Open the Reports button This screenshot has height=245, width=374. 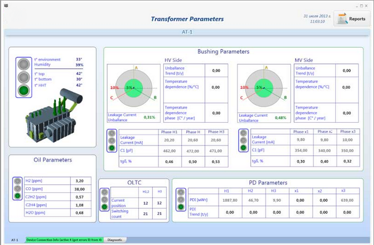(352, 19)
